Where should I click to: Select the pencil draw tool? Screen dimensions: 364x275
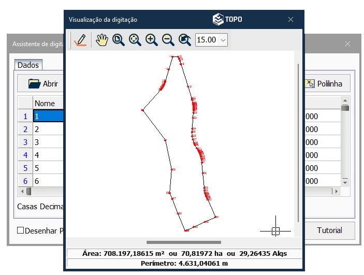(x=80, y=40)
